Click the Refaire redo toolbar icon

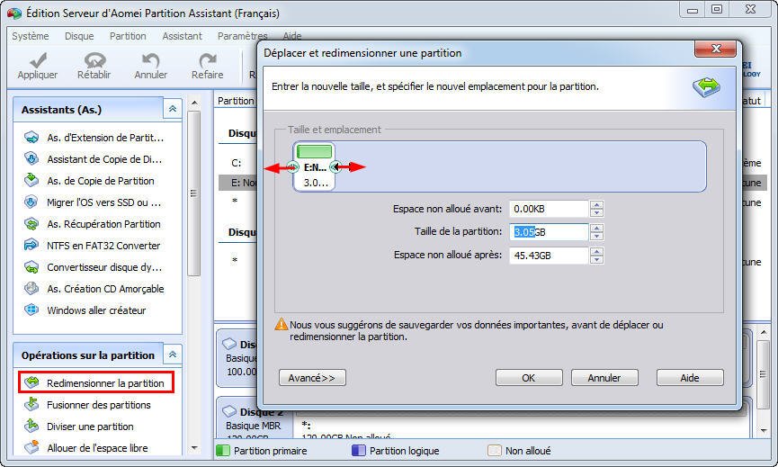208,60
